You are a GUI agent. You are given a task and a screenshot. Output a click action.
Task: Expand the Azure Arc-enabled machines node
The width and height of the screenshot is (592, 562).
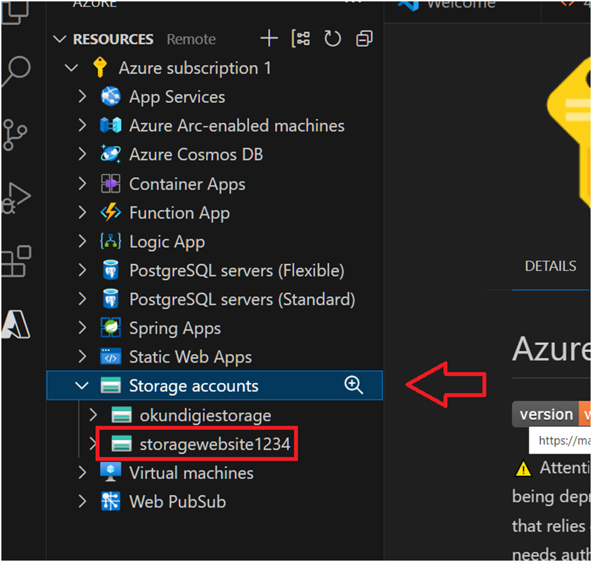click(83, 125)
